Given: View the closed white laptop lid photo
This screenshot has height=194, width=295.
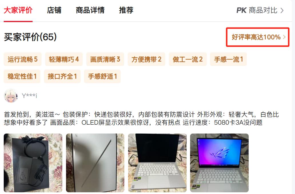Looking at the screenshot, I should tap(95, 163).
